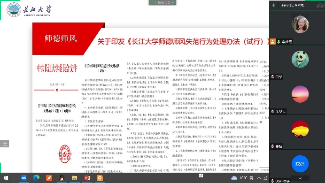Image resolution: width=325 pixels, height=183 pixels.
Task: Expand more participants with the down chevron
Action: pos(300,178)
